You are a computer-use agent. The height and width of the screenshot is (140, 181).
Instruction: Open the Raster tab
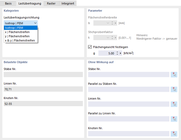pyautogui.click(x=51, y=3)
